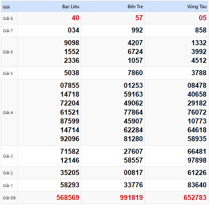
Task: Select Giải 6 number 9098
Action: coord(72,43)
